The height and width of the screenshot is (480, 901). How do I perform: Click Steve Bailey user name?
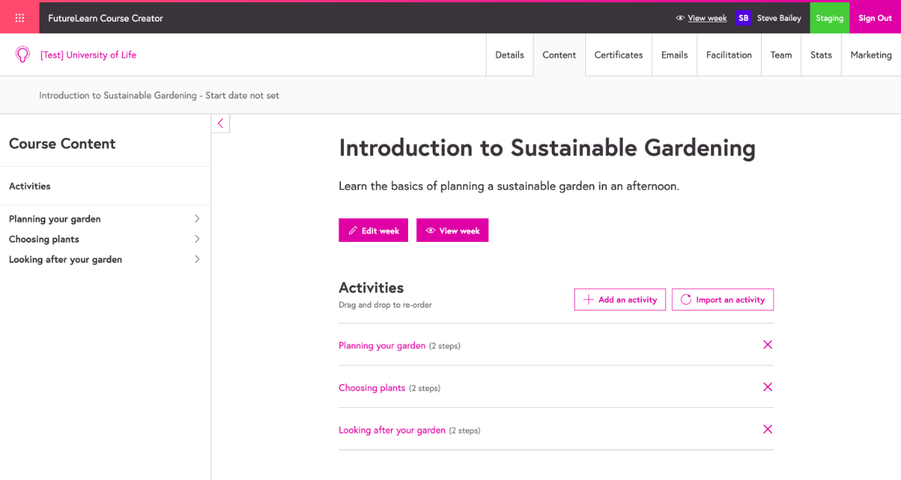point(779,18)
